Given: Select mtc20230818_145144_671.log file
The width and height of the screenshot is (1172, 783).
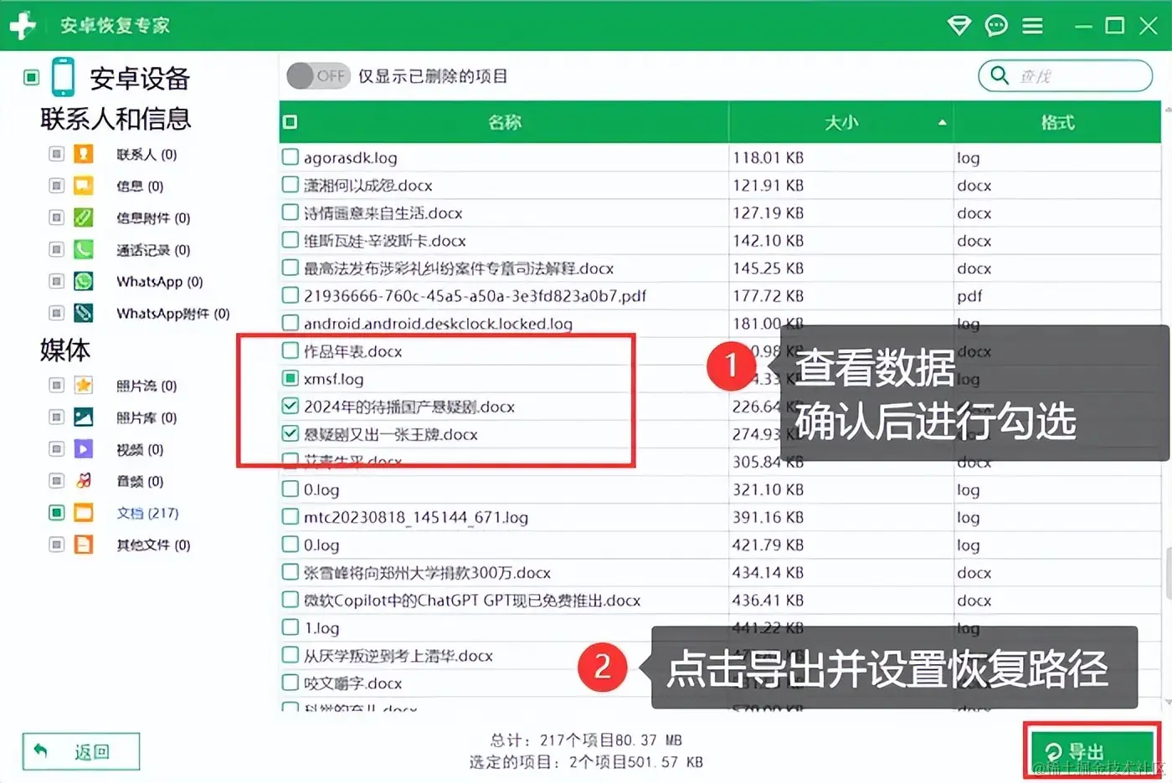Looking at the screenshot, I should point(415,518).
